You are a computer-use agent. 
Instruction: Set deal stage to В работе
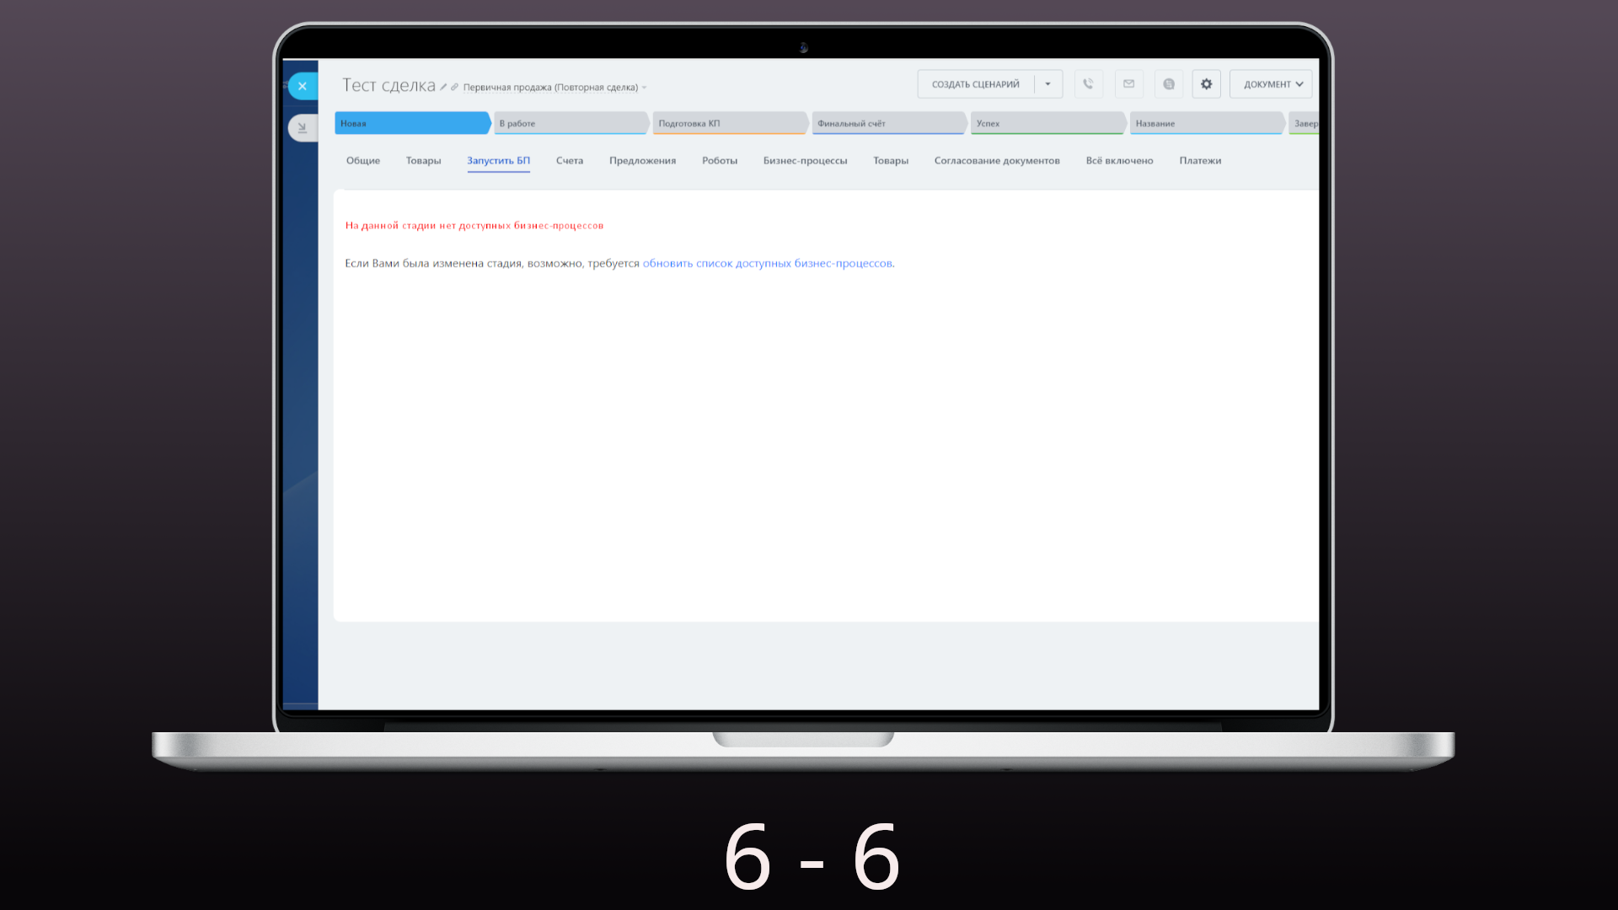[570, 124]
